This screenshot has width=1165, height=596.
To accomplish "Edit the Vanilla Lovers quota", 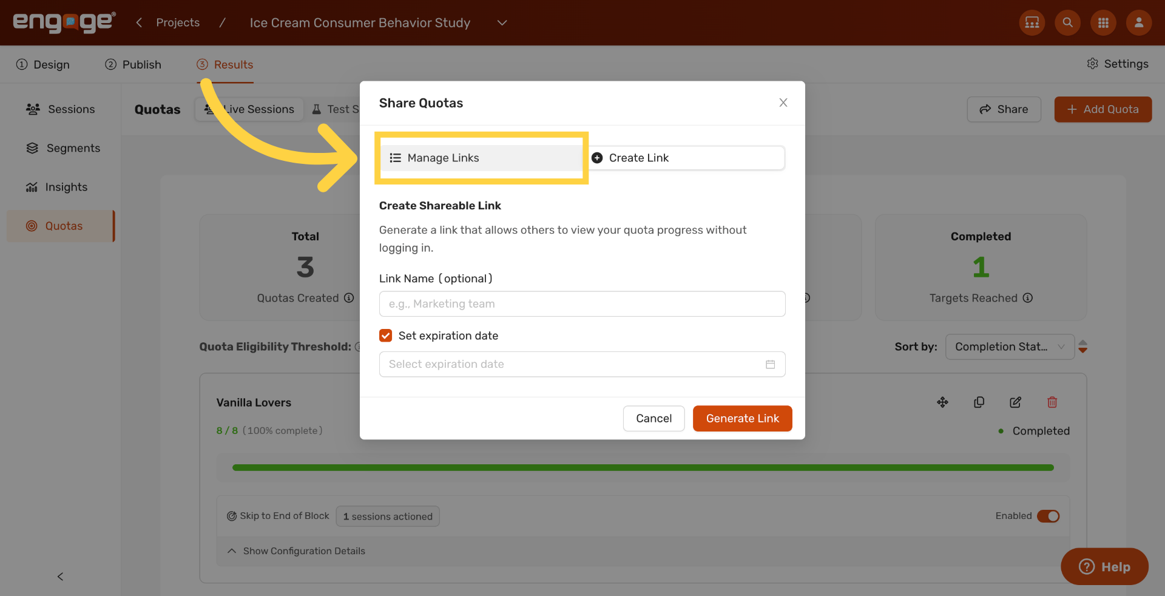I will pyautogui.click(x=1015, y=402).
